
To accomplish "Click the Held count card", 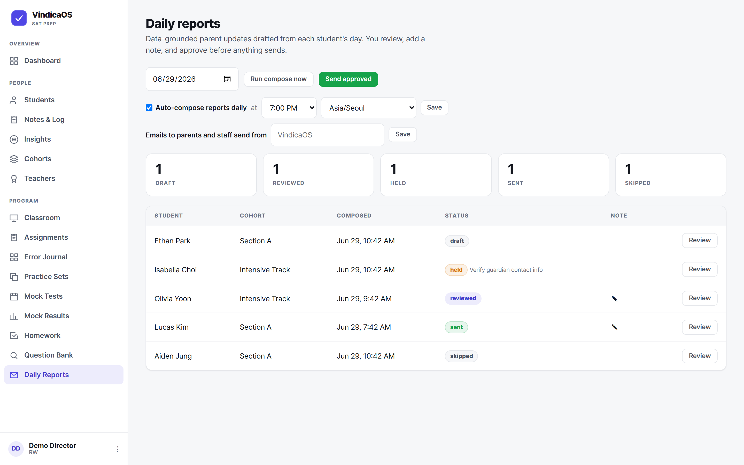I will click(436, 175).
